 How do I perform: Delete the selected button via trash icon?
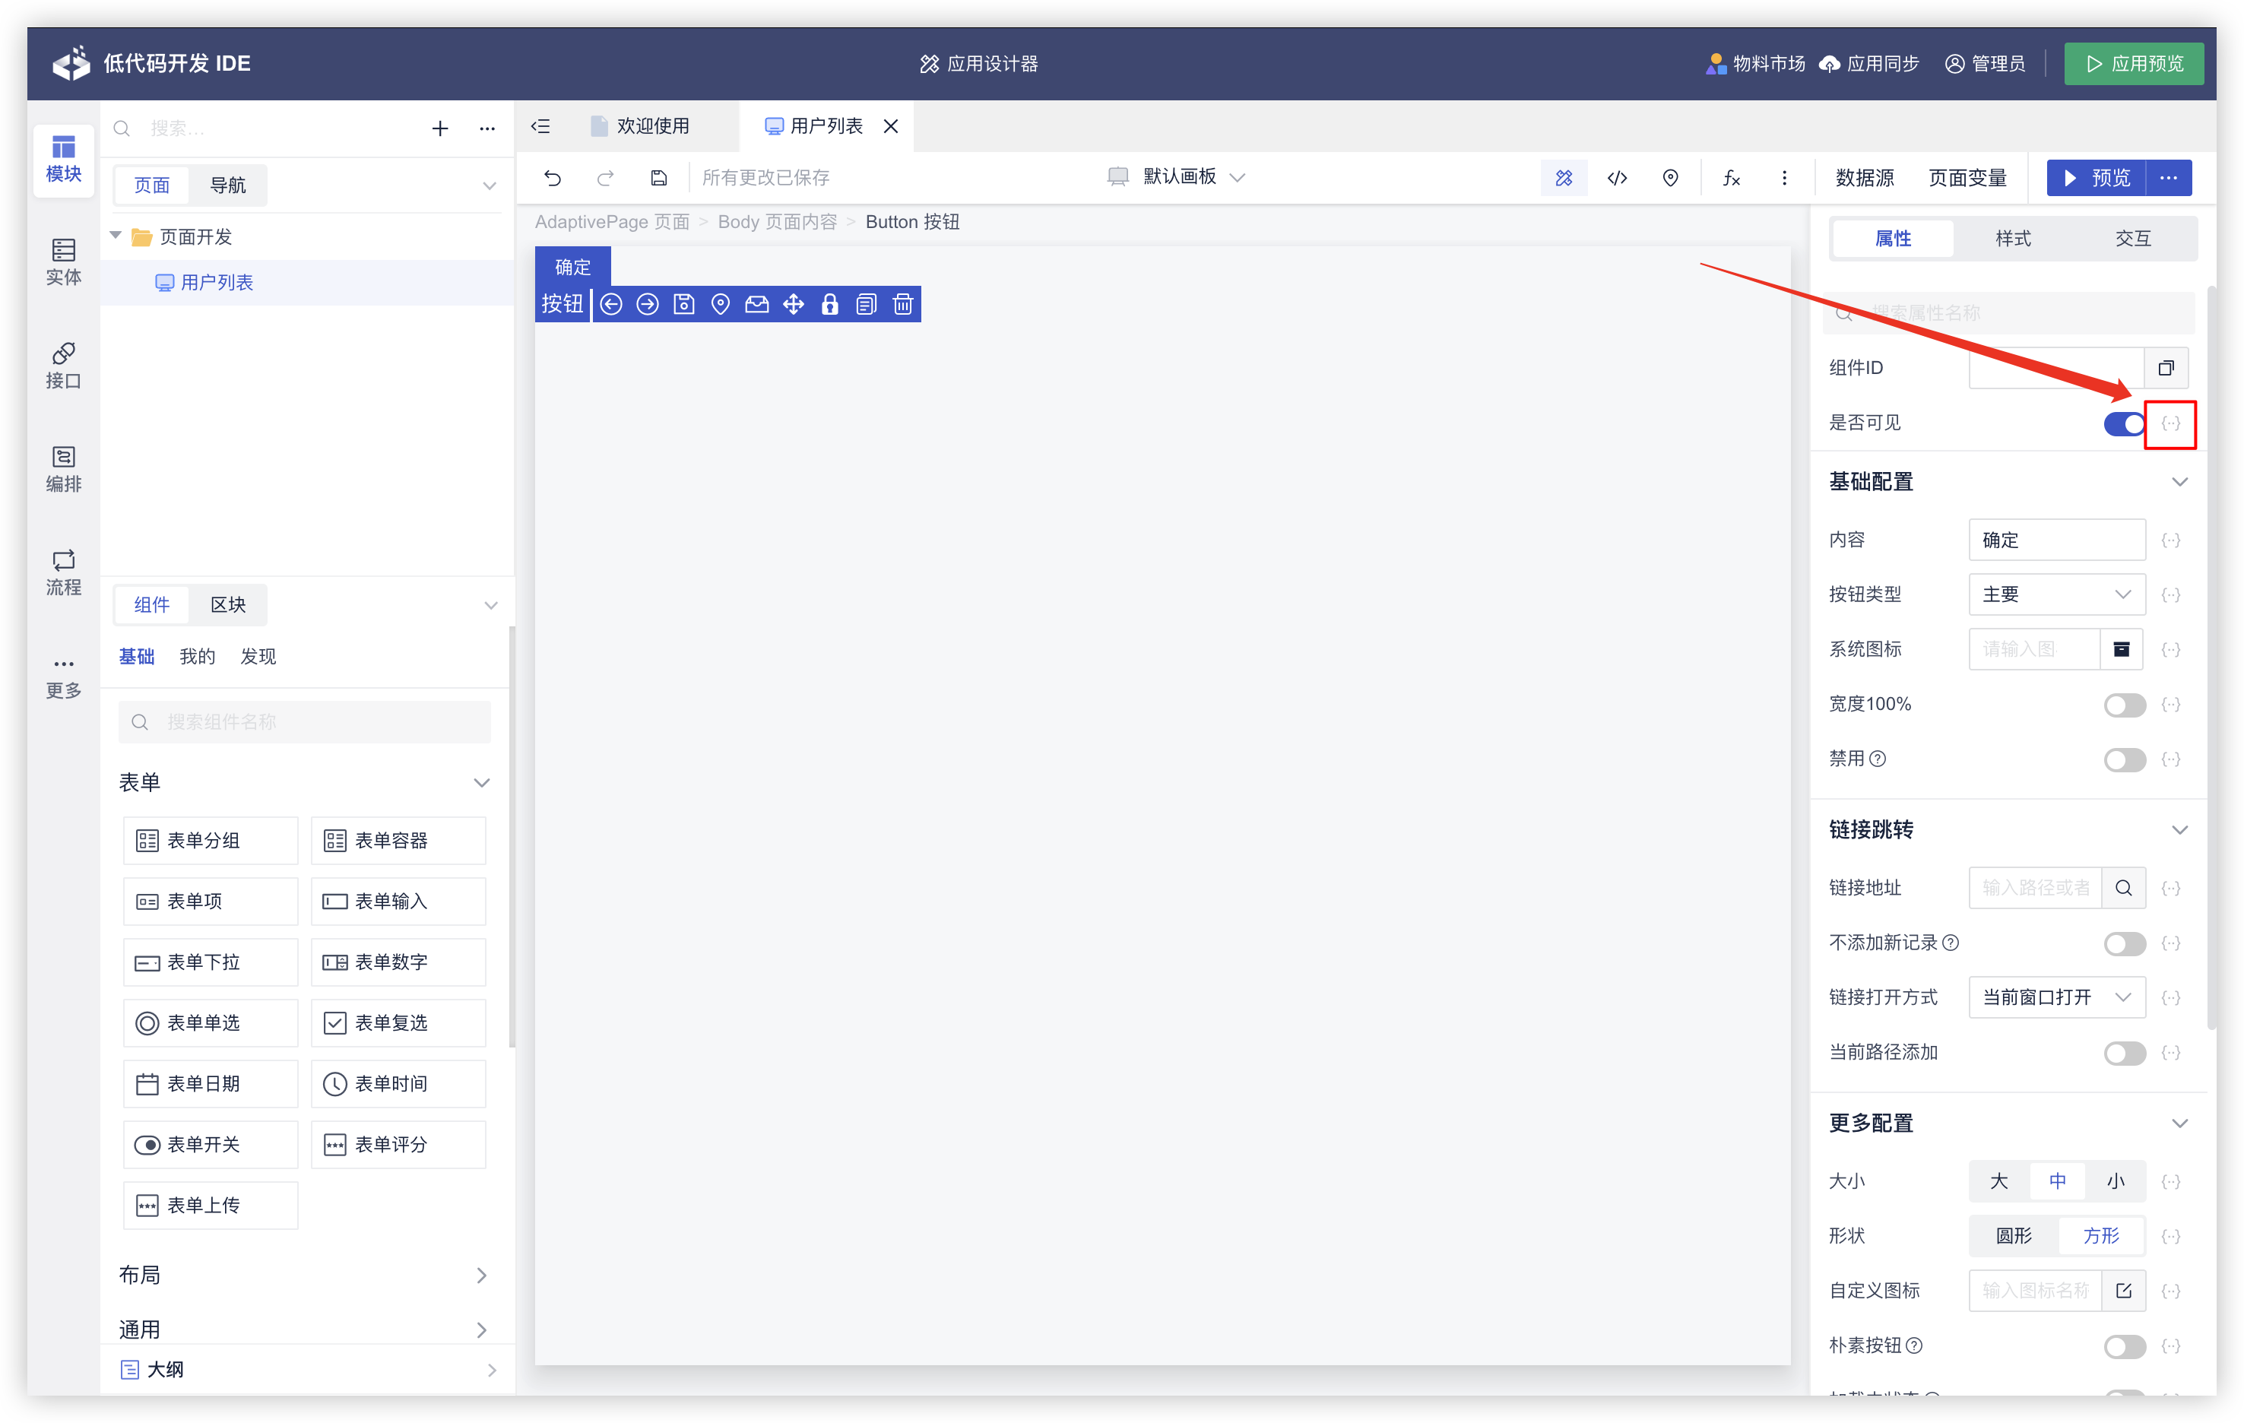tap(902, 304)
